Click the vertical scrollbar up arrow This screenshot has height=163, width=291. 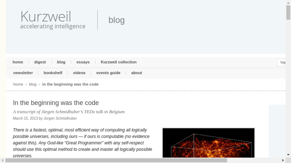288,3
